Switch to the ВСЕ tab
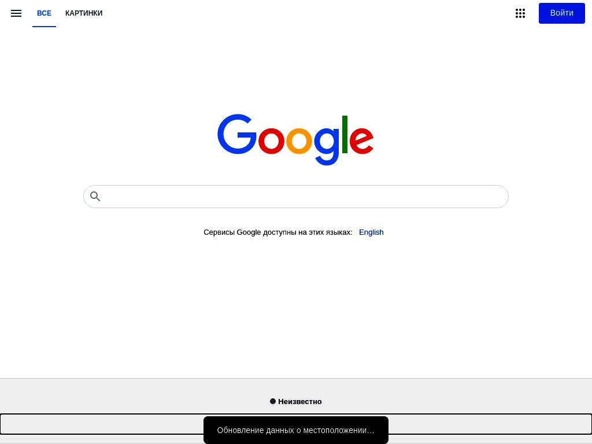592x444 pixels. (44, 13)
